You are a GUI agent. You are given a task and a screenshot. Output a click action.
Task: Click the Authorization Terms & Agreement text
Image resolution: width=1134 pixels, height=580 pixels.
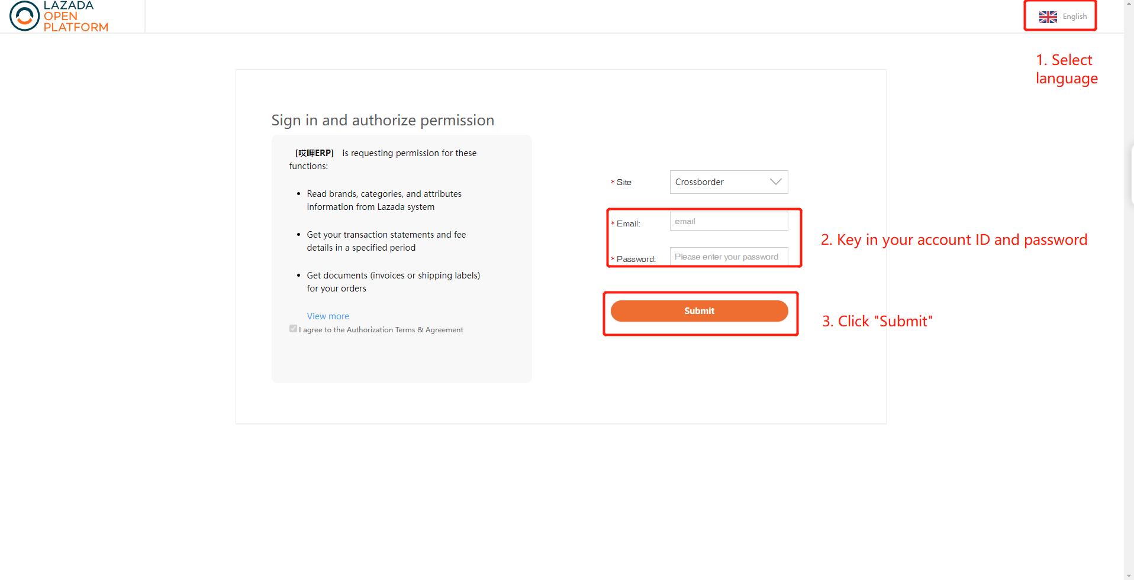pyautogui.click(x=405, y=330)
